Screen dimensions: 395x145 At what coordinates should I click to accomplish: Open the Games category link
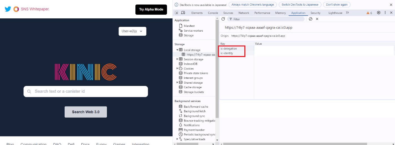[x=119, y=144]
